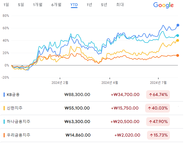
Task: Click KB금융 blue endpoint dot on chart
Action: coord(178,25)
